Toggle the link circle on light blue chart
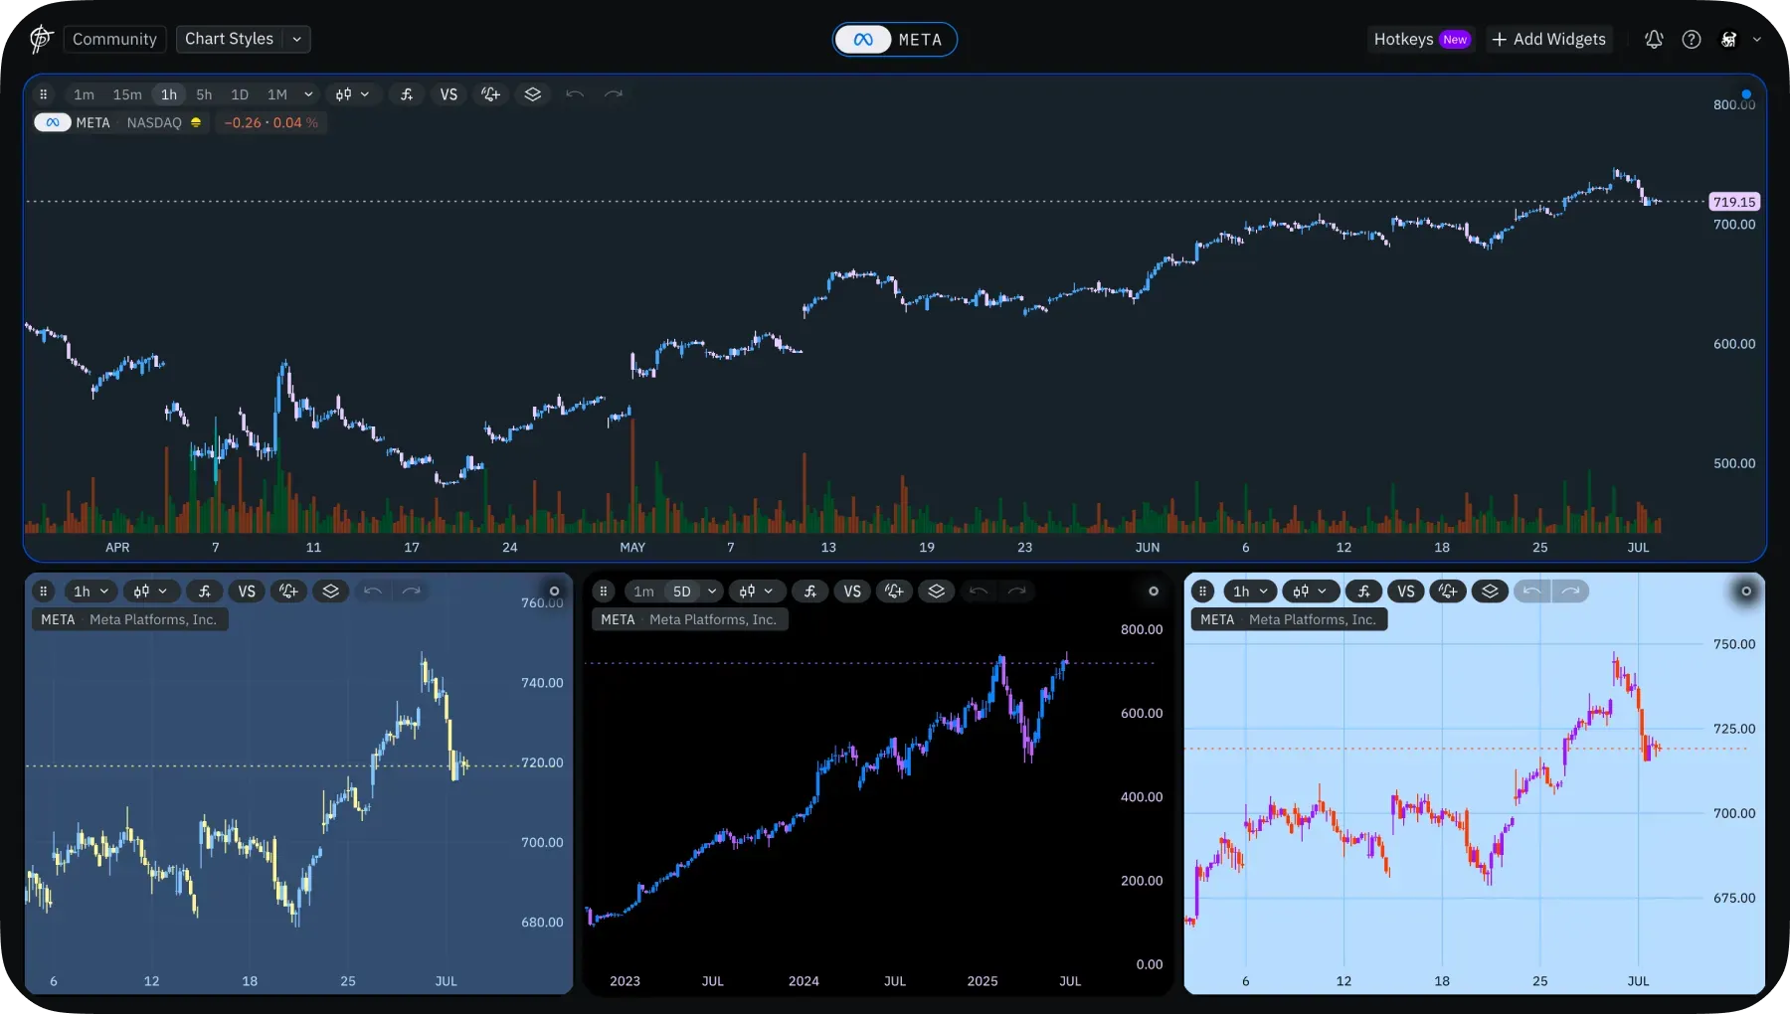This screenshot has width=1790, height=1014. (x=1745, y=591)
